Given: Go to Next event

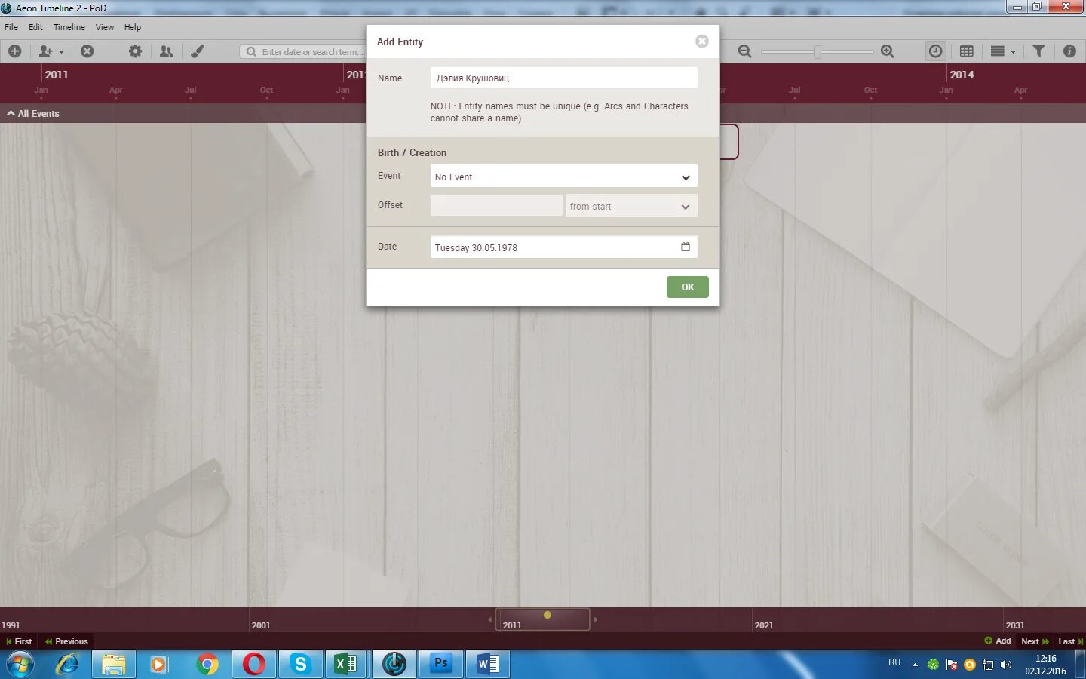Looking at the screenshot, I should 1035,641.
